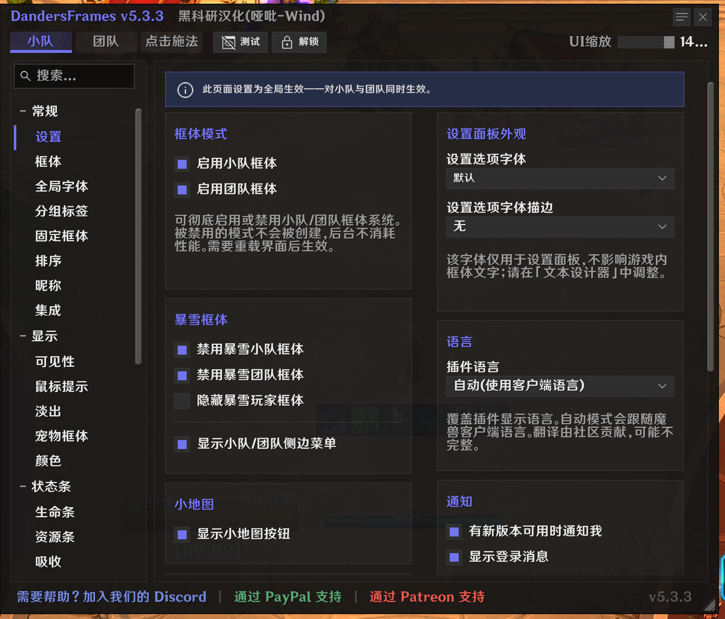Open the 设置选项字体 dropdown showing 默认
This screenshot has width=725, height=619.
pyautogui.click(x=560, y=179)
